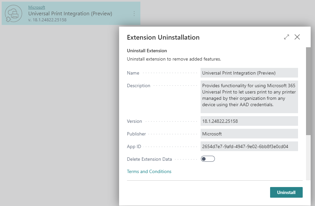The image size is (315, 206).
Task: Expand the Extension Uninstallation dialog to full size
Action: coord(286,37)
